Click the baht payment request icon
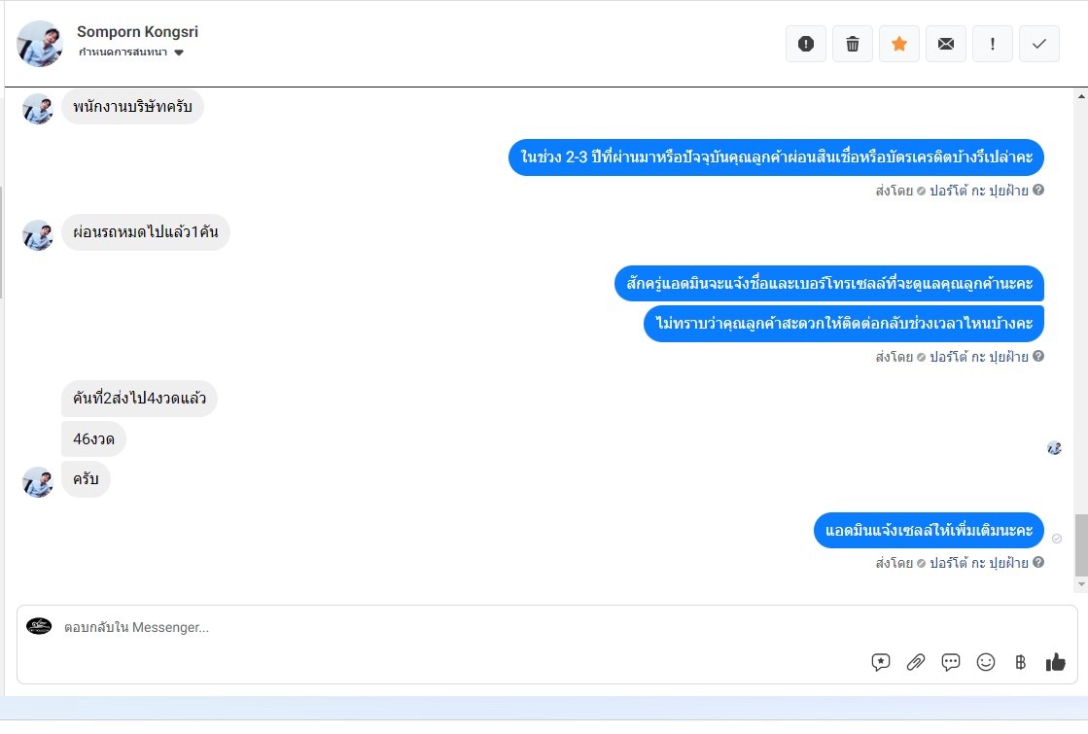Image resolution: width=1088 pixels, height=734 pixels. [x=1020, y=662]
